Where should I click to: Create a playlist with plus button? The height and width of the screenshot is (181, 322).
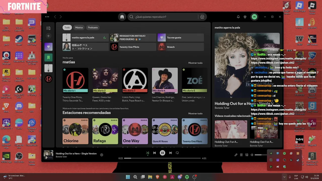(49, 36)
